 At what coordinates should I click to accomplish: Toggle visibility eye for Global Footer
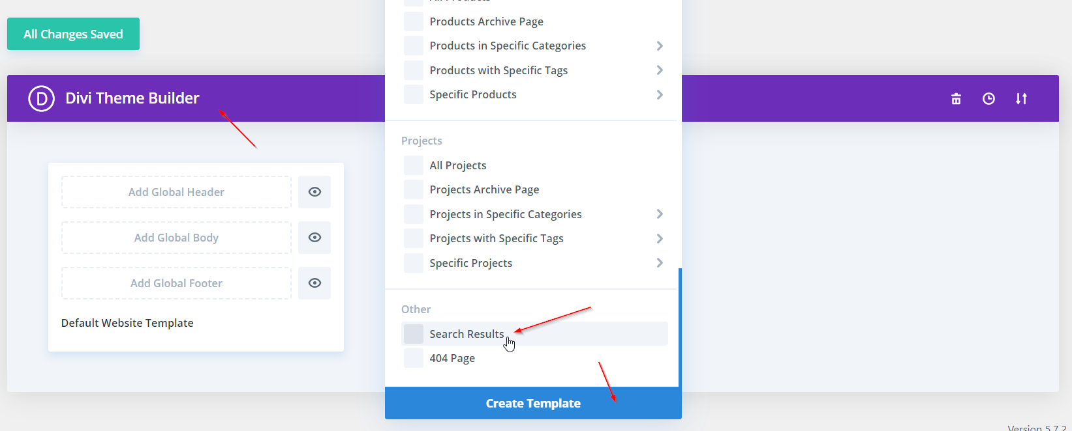[314, 283]
